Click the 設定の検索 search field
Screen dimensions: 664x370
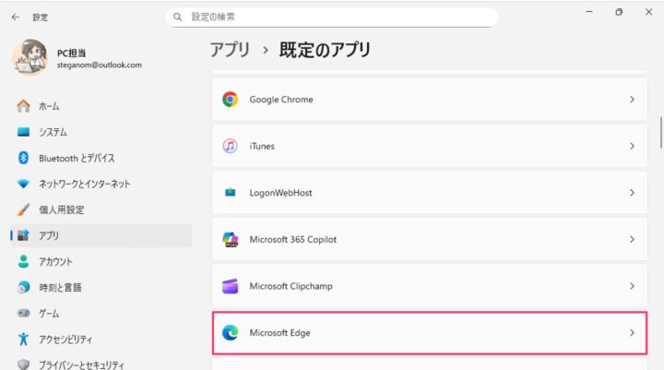(332, 17)
